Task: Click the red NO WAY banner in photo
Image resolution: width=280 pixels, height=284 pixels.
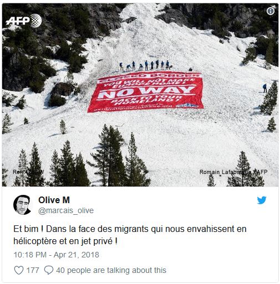Action: coord(146,92)
